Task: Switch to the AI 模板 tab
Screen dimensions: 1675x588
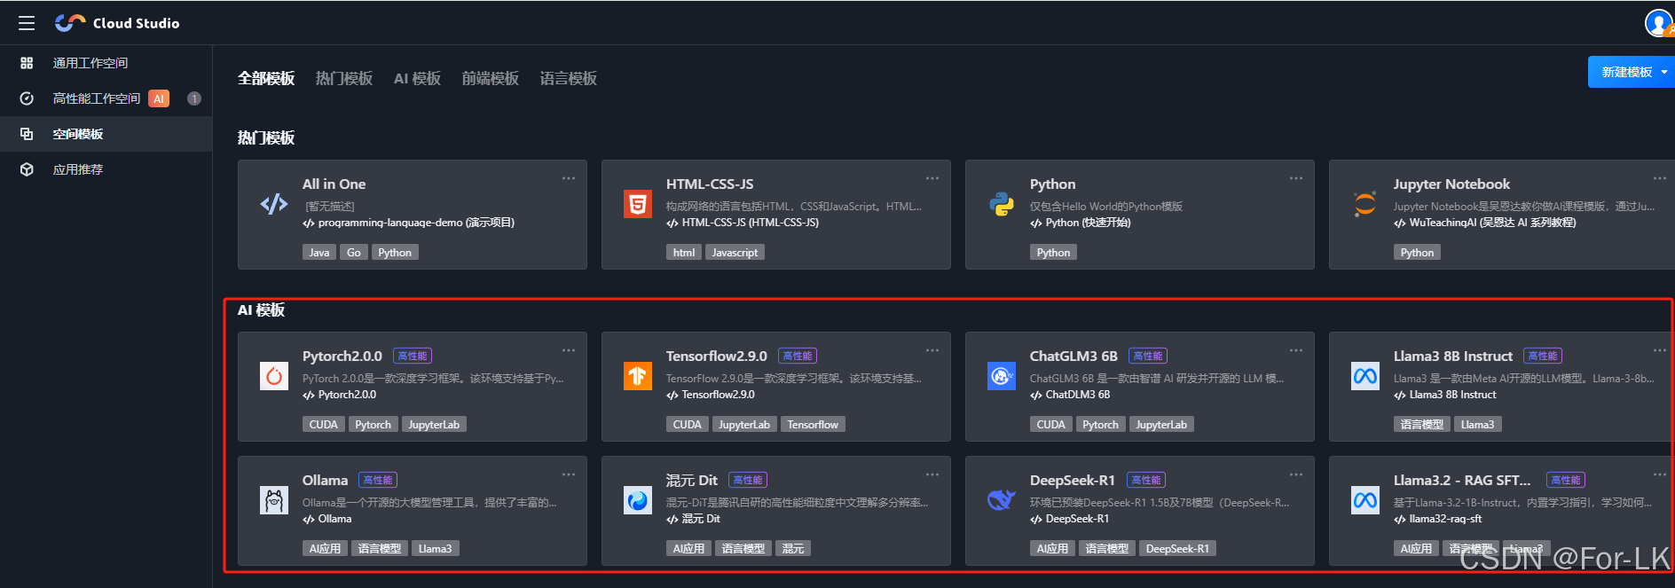Action: point(417,78)
